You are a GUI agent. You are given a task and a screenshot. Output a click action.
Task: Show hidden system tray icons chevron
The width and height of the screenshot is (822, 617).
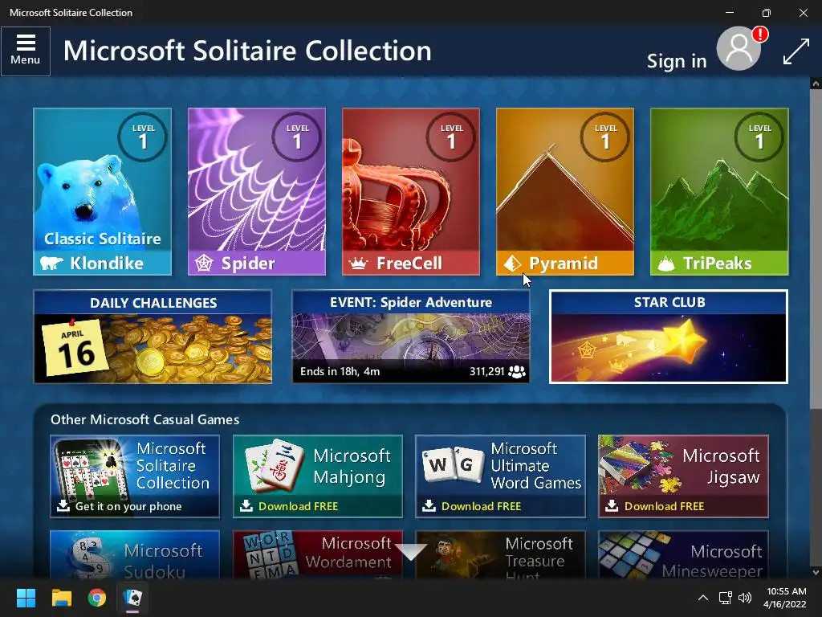703,598
